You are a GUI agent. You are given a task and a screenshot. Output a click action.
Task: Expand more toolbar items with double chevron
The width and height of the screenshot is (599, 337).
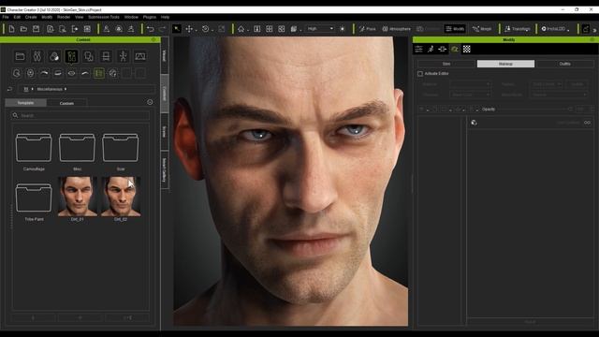pyautogui.click(x=594, y=29)
